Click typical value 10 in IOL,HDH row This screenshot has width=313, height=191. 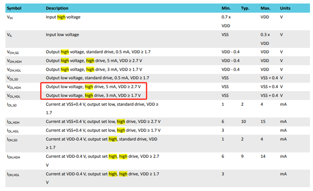point(244,121)
